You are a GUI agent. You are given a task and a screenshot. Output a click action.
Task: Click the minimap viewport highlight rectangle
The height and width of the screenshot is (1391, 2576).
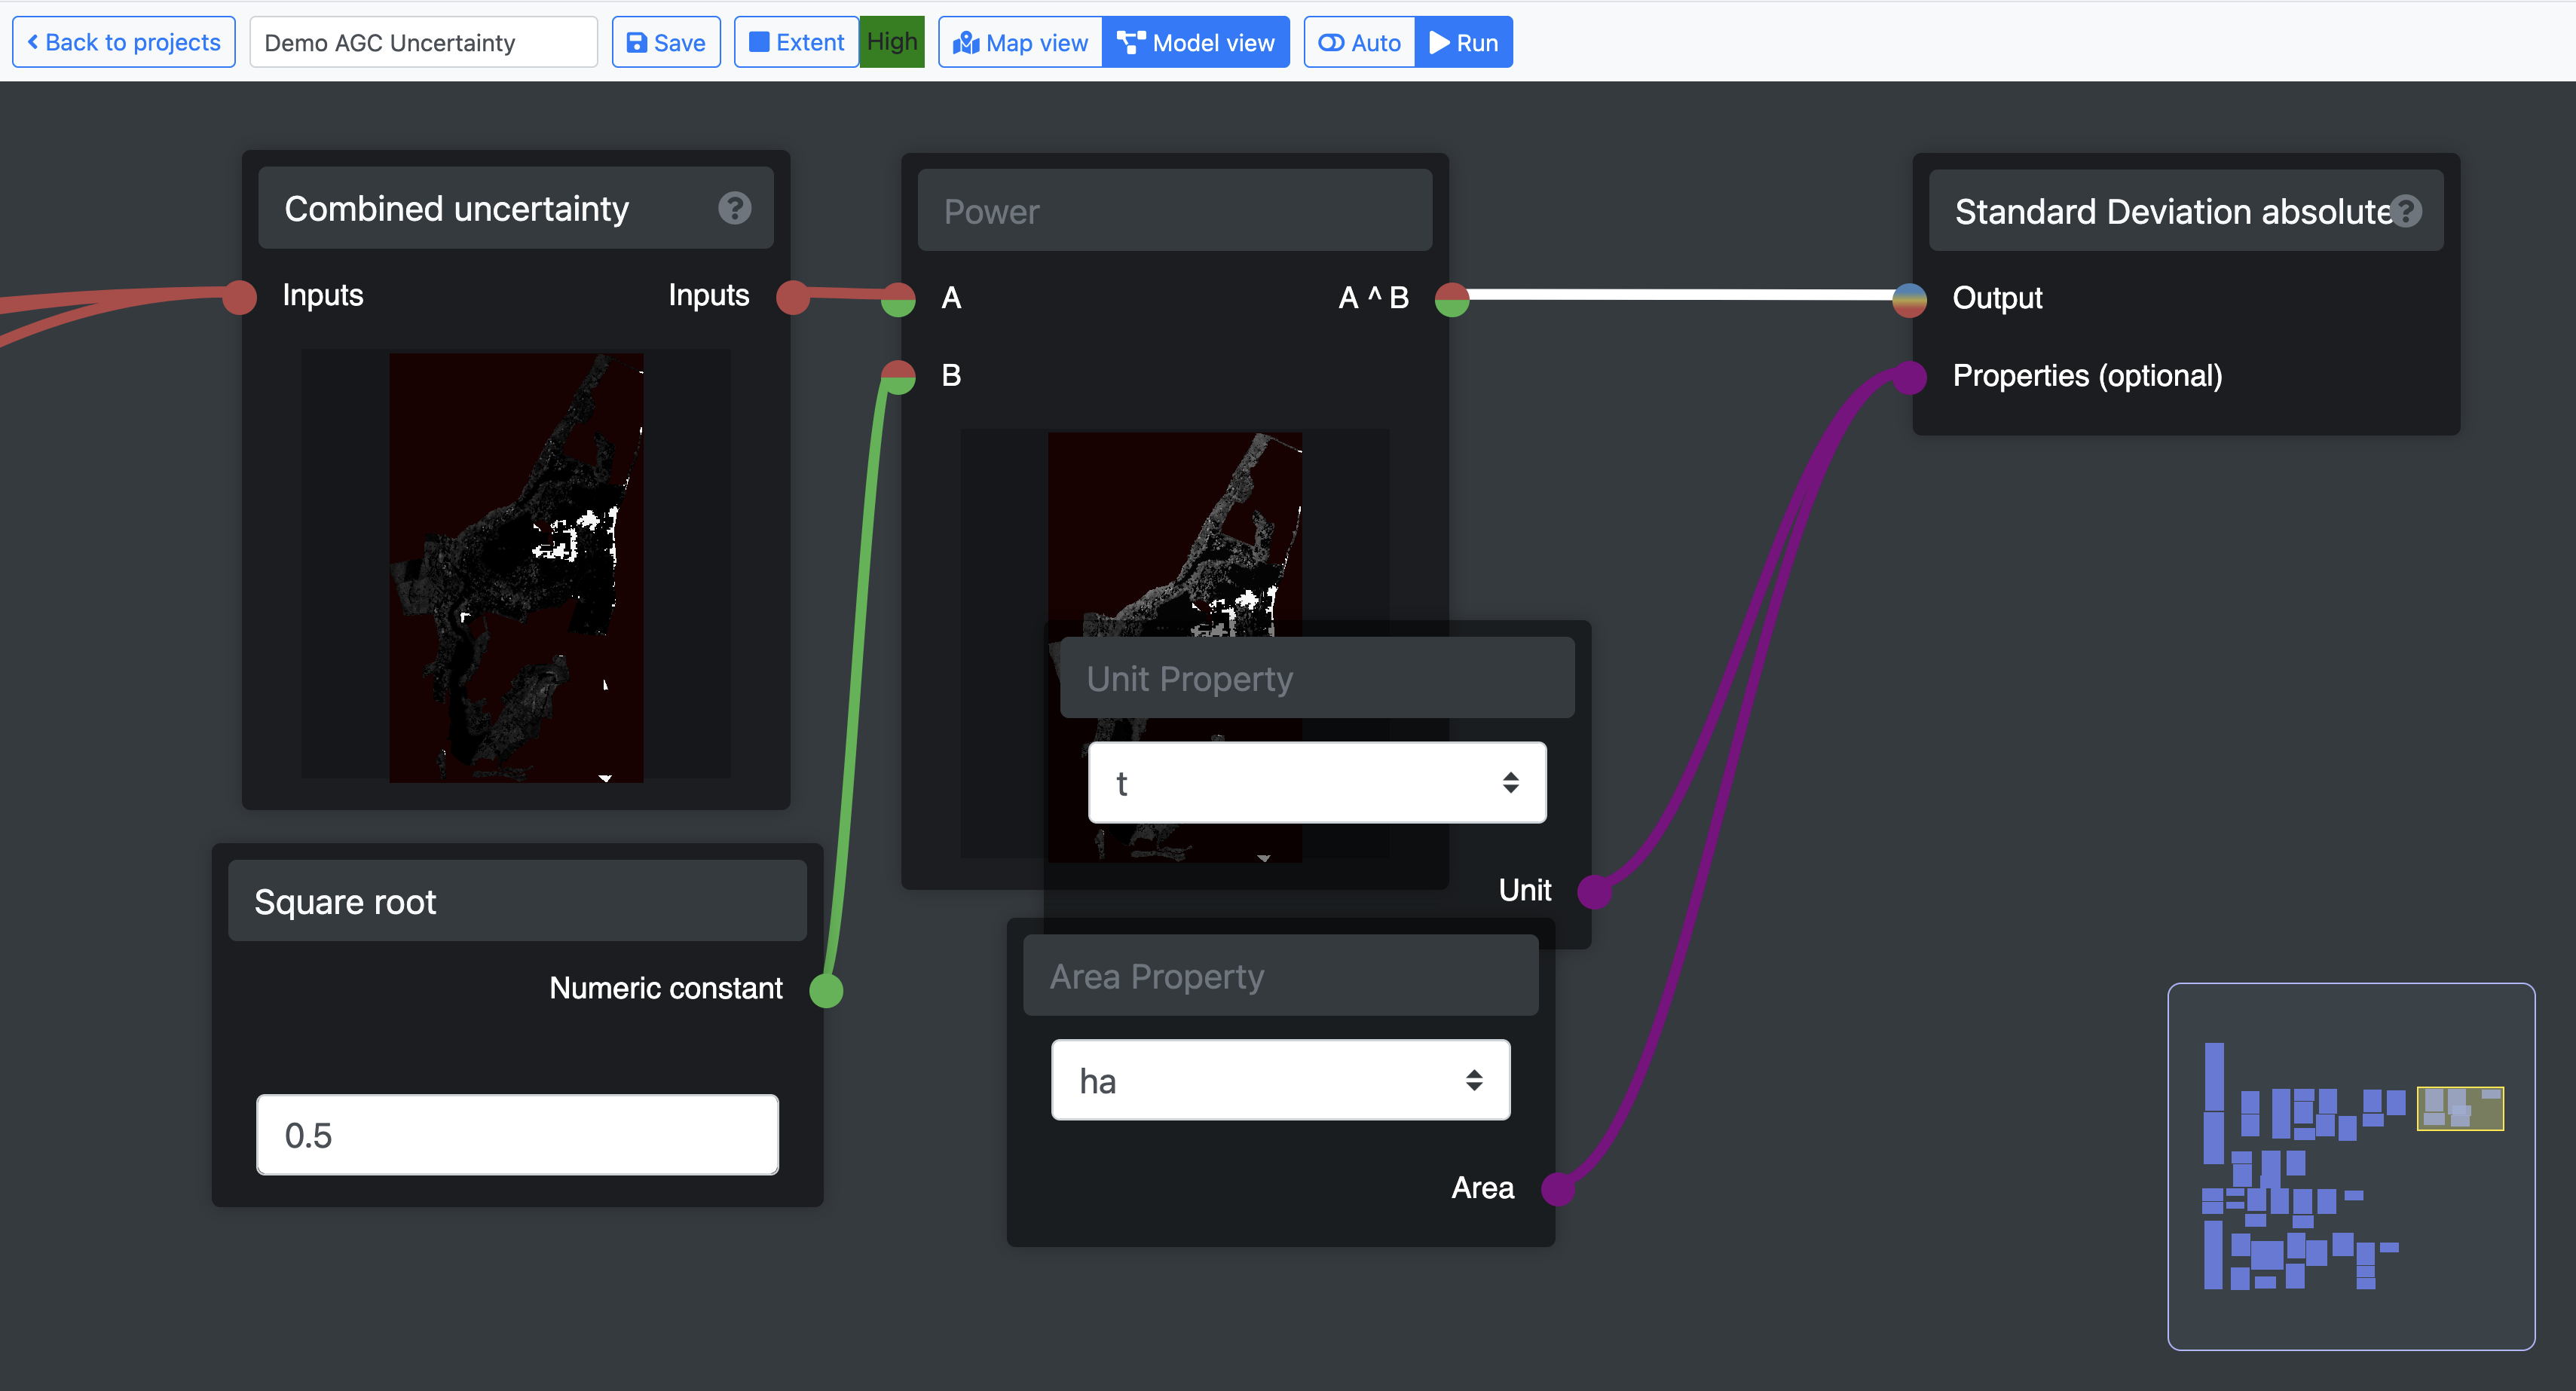coord(2460,1108)
